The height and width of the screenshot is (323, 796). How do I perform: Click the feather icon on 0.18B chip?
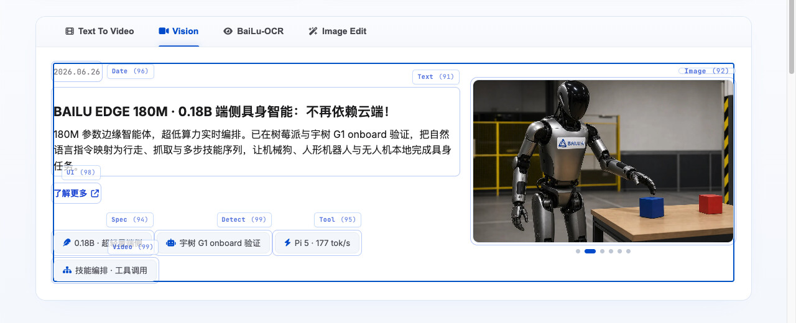click(67, 243)
